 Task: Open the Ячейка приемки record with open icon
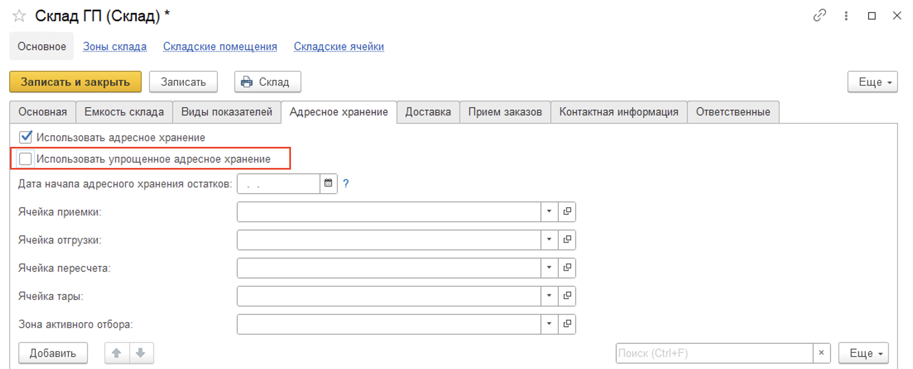567,211
